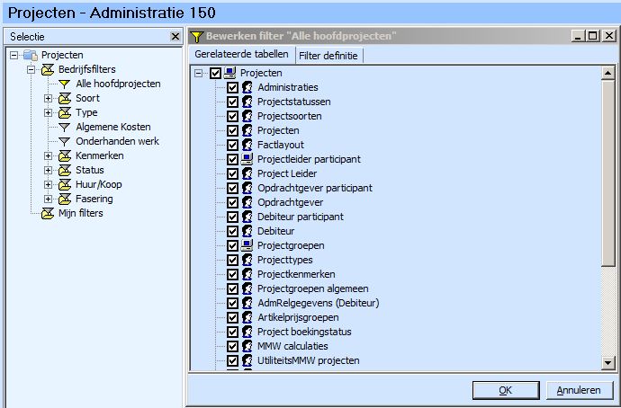Screen dimensions: 621x408
Task: Click the Mijn filters folder icon
Action: (48, 214)
